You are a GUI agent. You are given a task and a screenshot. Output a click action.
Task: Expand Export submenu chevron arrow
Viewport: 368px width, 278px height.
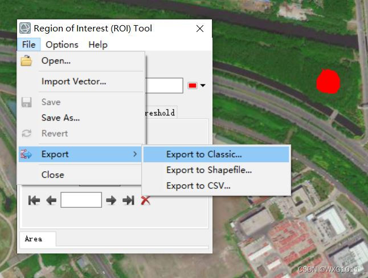point(134,154)
